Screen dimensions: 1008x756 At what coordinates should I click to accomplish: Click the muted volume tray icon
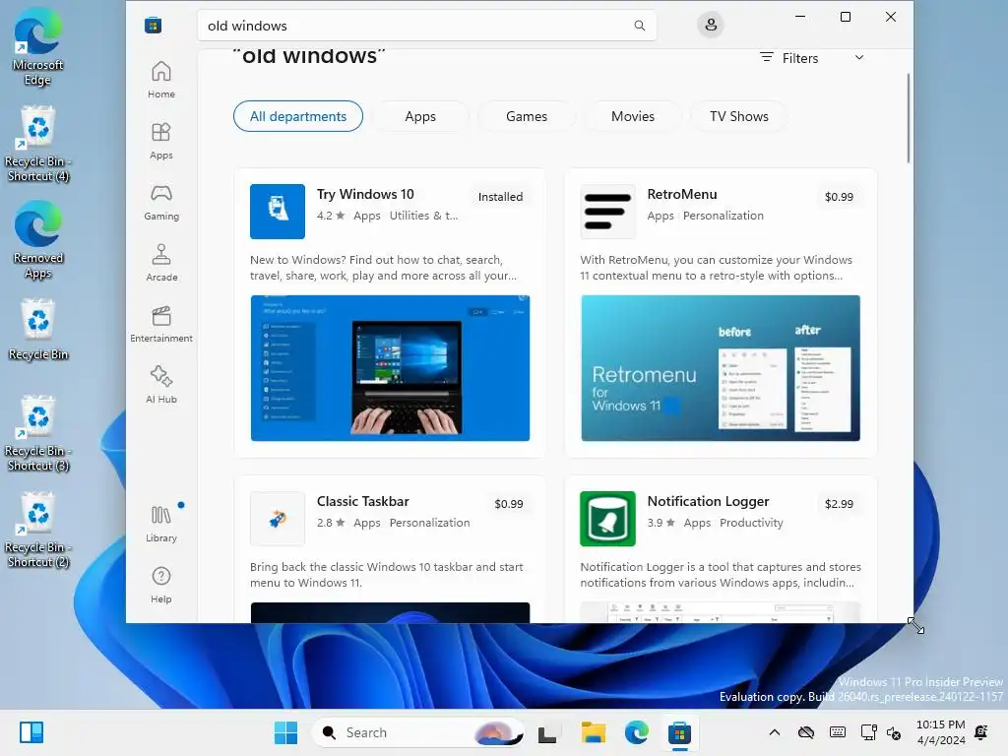click(894, 732)
